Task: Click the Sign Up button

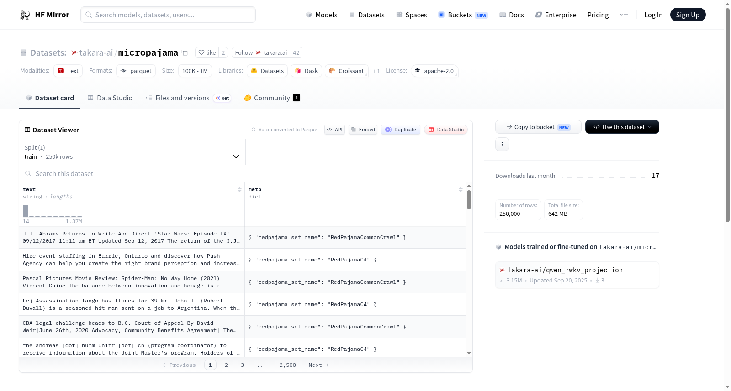Action: pos(688,15)
